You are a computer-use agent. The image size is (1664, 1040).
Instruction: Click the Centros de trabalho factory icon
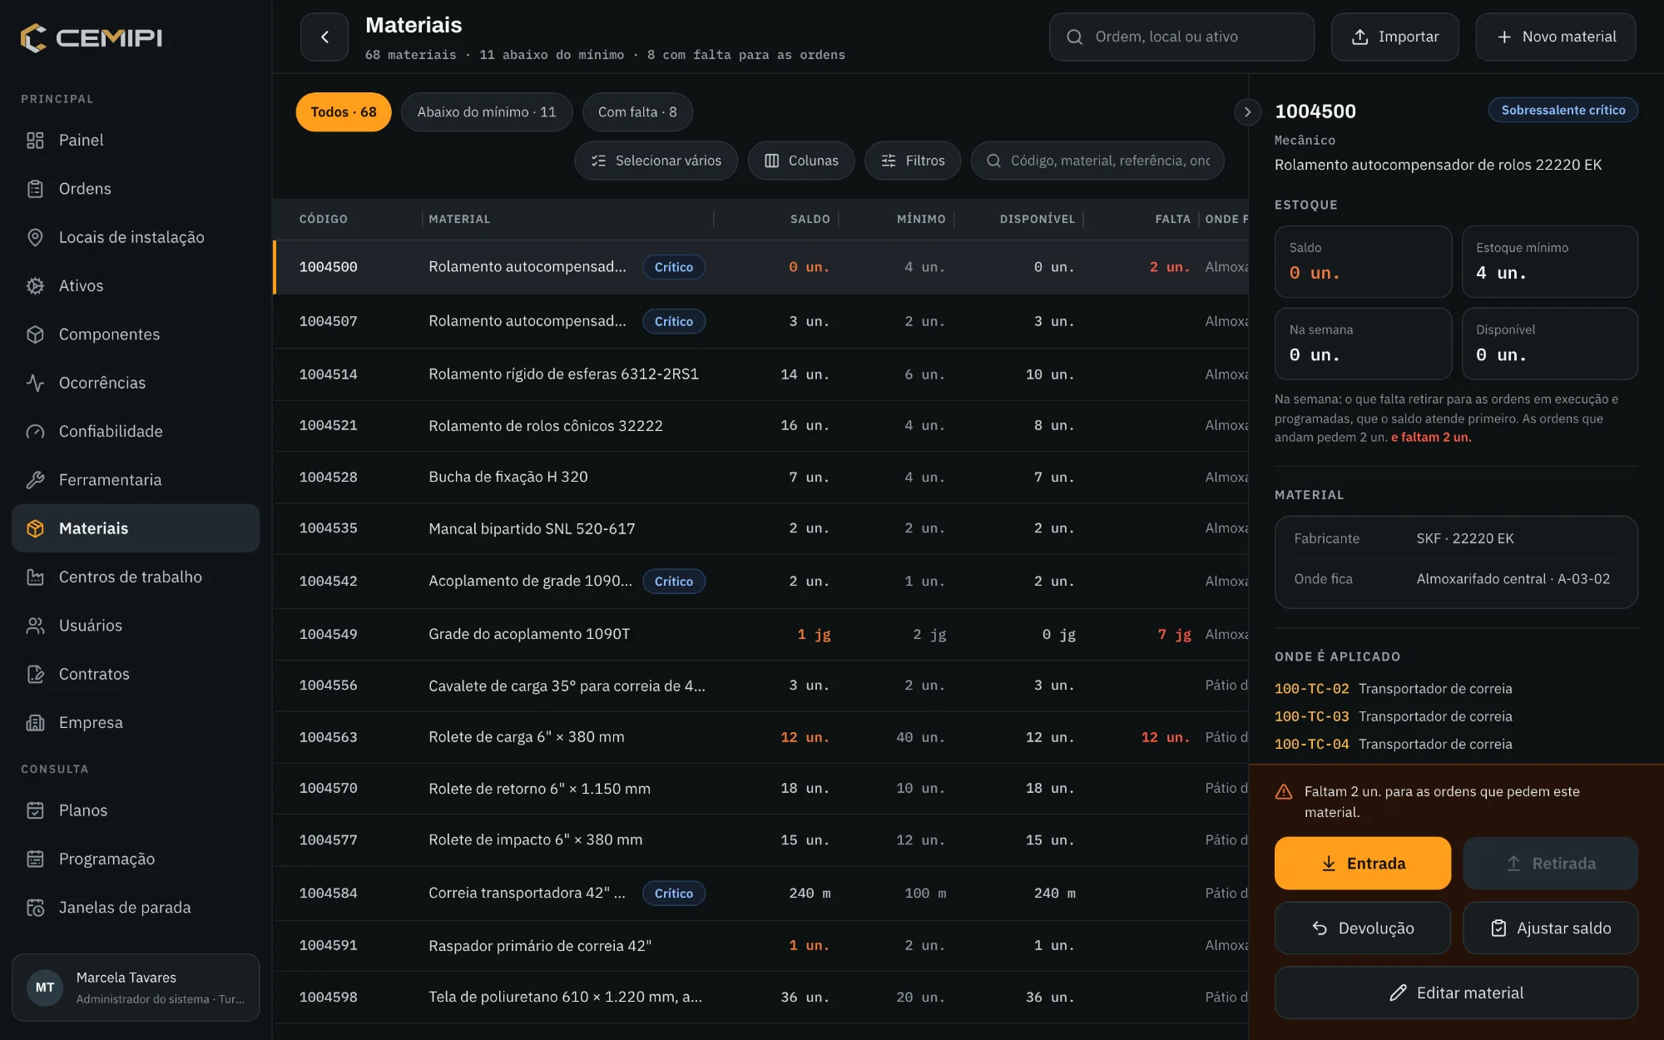(35, 577)
